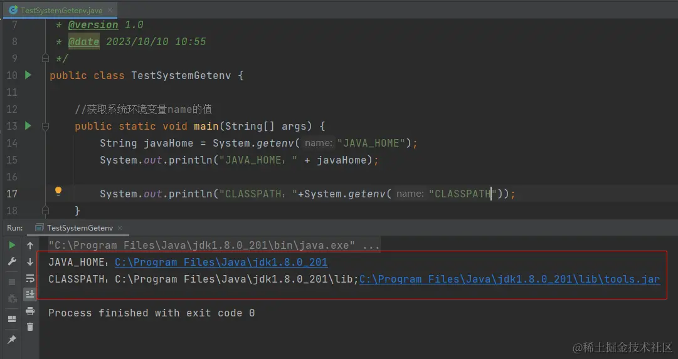This screenshot has height=359, width=678.
Task: Open the tools.jar path link in console
Action: (x=509, y=279)
